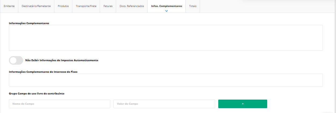Focus the Informações Complementares text area

click(x=166, y=38)
